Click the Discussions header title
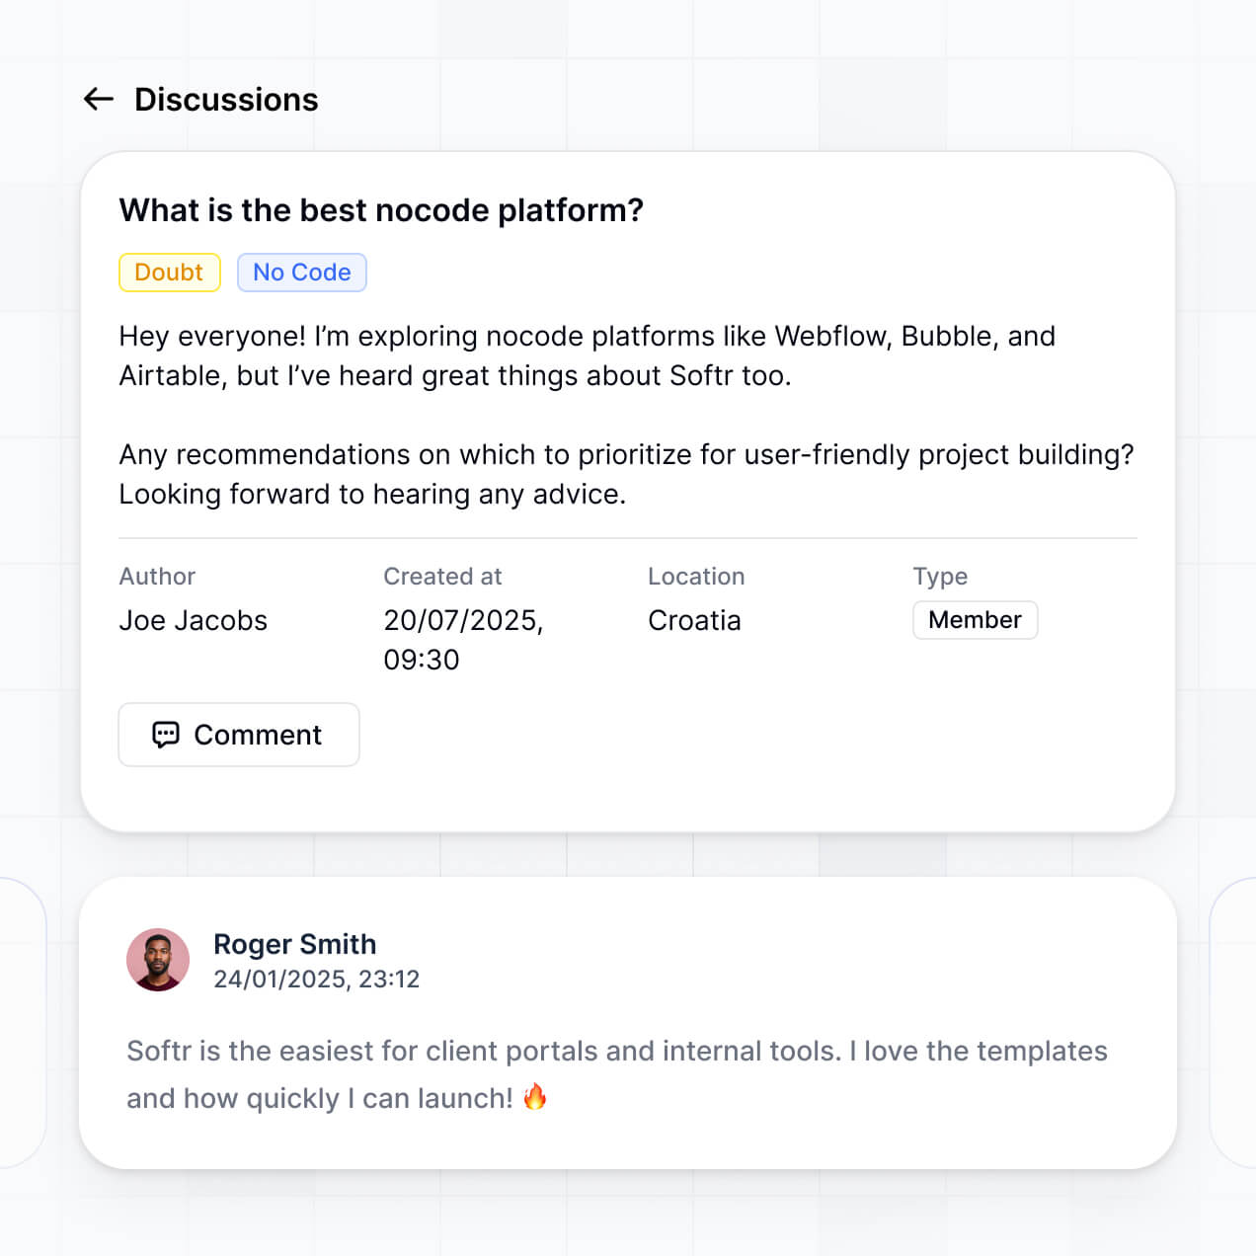This screenshot has width=1256, height=1256. tap(226, 99)
